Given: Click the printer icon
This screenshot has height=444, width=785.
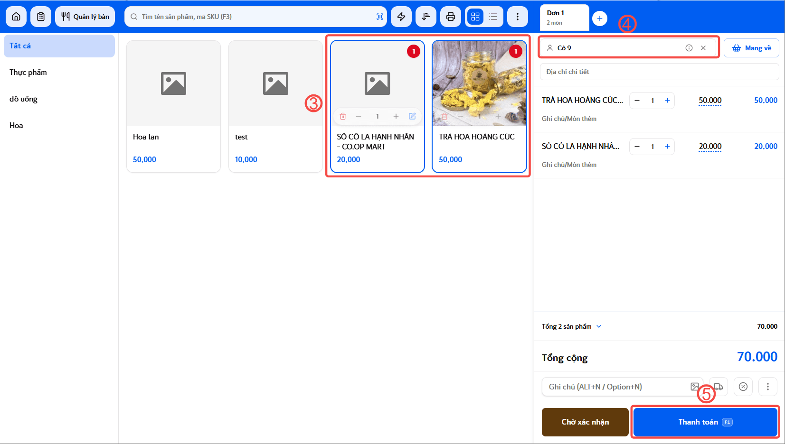Looking at the screenshot, I should click(x=451, y=17).
